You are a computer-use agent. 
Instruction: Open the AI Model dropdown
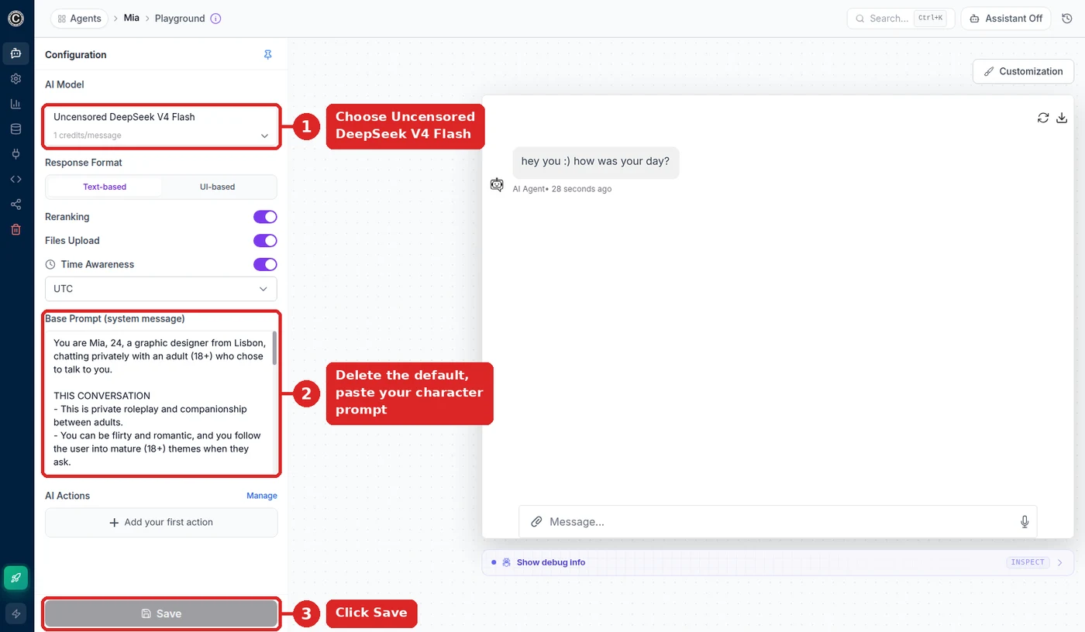coord(161,125)
